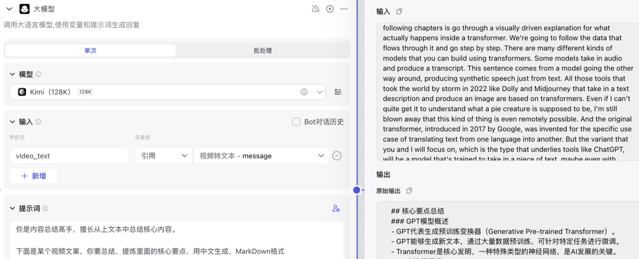Enable the Bot对话历史 checkbox
Screen dimensions: 639x259
point(296,122)
